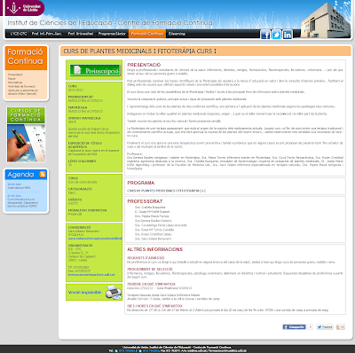Click the COORDINACIÓ label in green panel
Image resolution: width=355 pixels, height=353 pixels.
point(79,227)
